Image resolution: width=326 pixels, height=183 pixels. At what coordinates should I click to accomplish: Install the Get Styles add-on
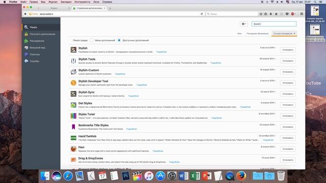coord(288,105)
